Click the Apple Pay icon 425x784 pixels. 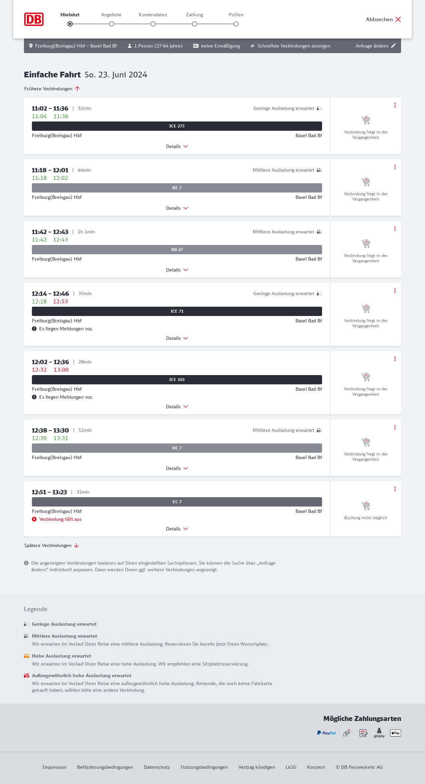click(395, 733)
